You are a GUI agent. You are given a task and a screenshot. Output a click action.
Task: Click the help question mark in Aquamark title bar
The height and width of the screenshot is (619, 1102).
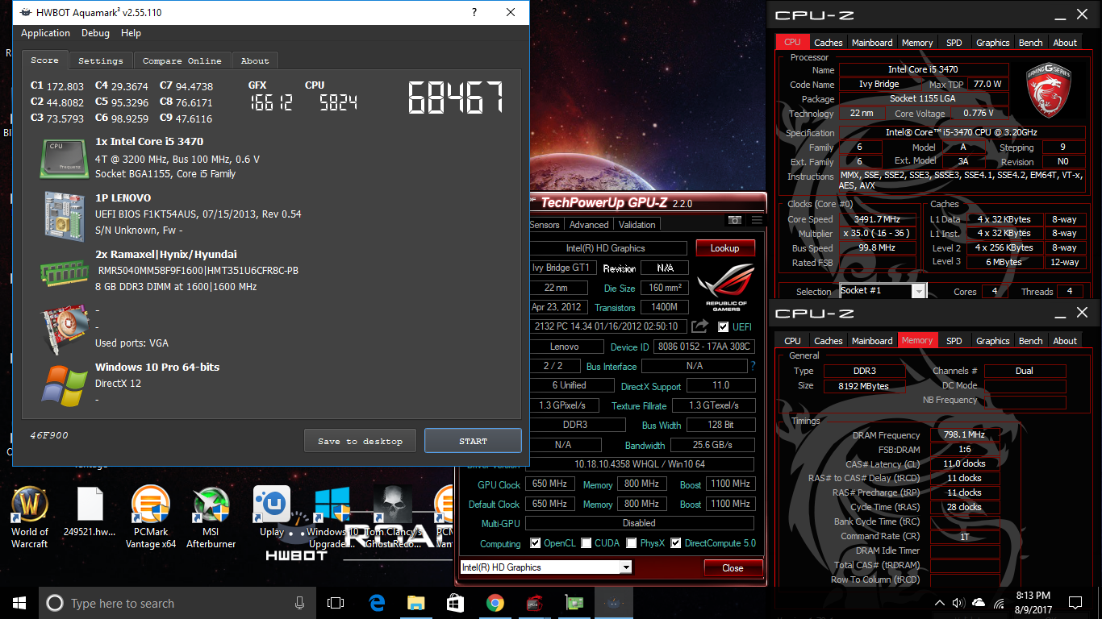(x=474, y=12)
